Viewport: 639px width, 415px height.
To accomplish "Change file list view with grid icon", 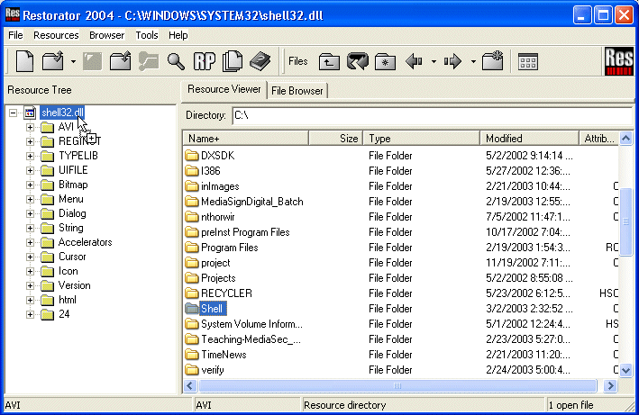I will click(x=528, y=62).
